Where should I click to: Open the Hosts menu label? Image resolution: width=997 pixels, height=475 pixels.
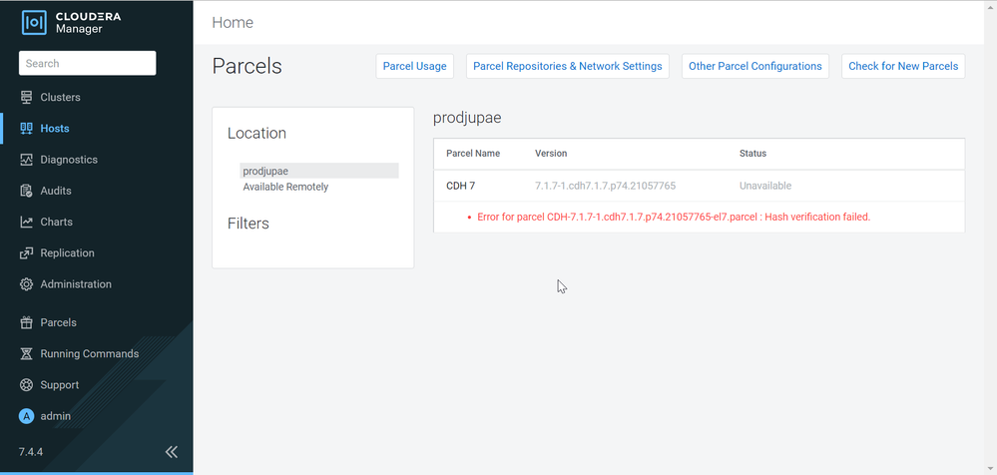coord(55,129)
